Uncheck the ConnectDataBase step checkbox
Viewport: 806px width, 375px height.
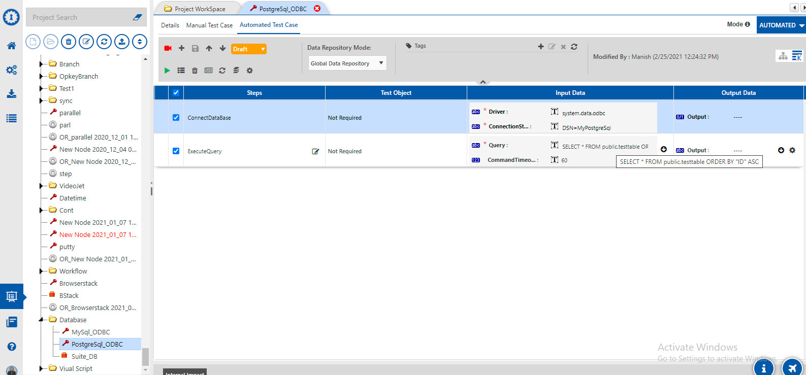coord(176,117)
